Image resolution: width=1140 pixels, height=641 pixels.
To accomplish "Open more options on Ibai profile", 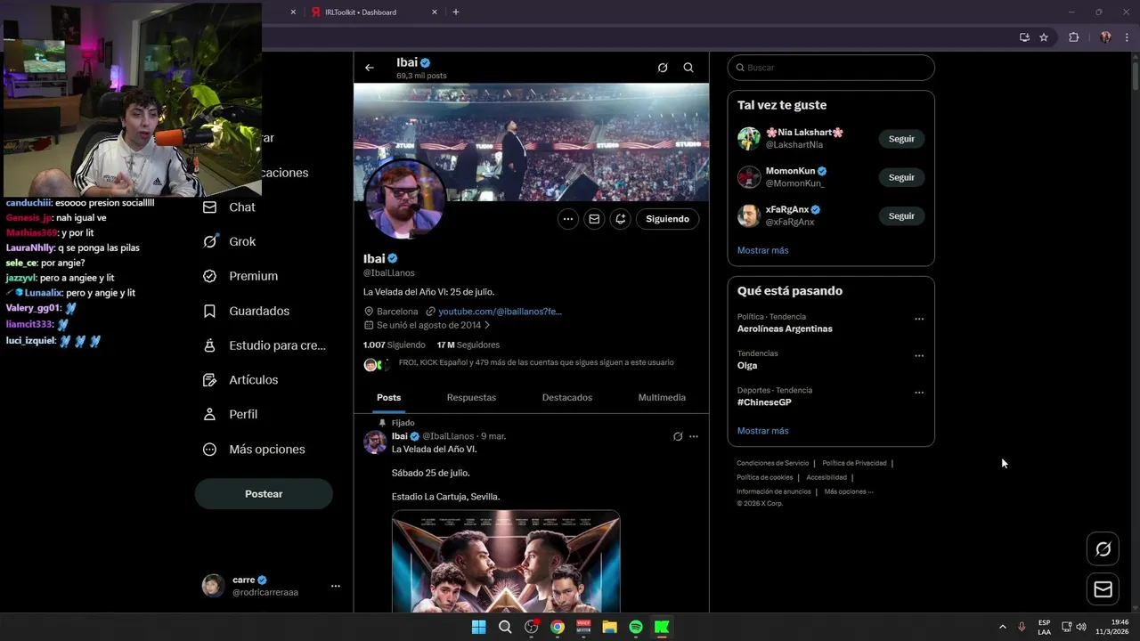I will 568,219.
